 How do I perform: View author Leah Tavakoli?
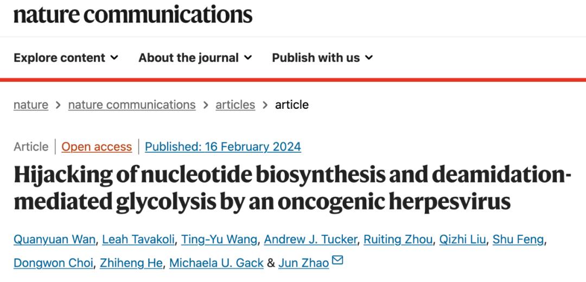[x=138, y=239]
